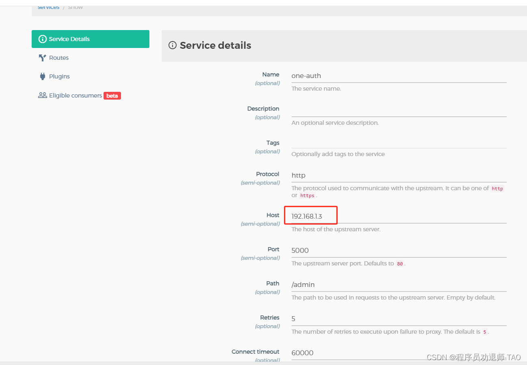This screenshot has width=527, height=365.
Task: Click the info icon beside Service details heading
Action: (173, 46)
